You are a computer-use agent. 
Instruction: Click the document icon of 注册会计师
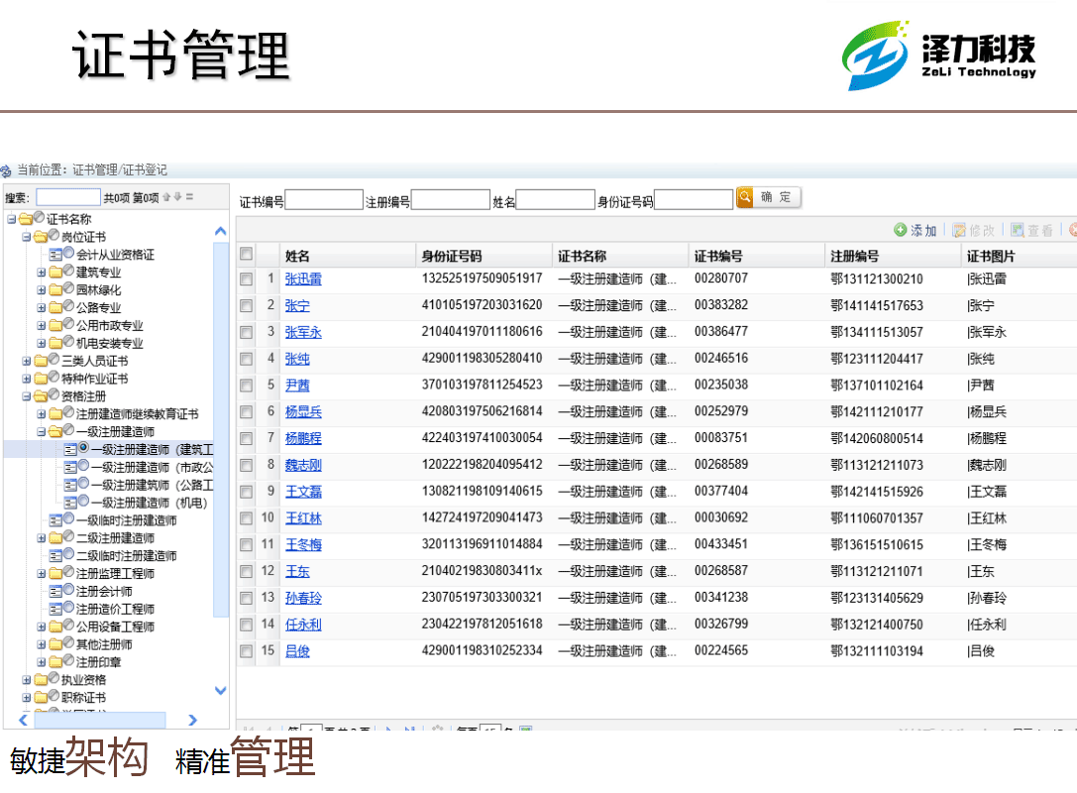coord(56,592)
